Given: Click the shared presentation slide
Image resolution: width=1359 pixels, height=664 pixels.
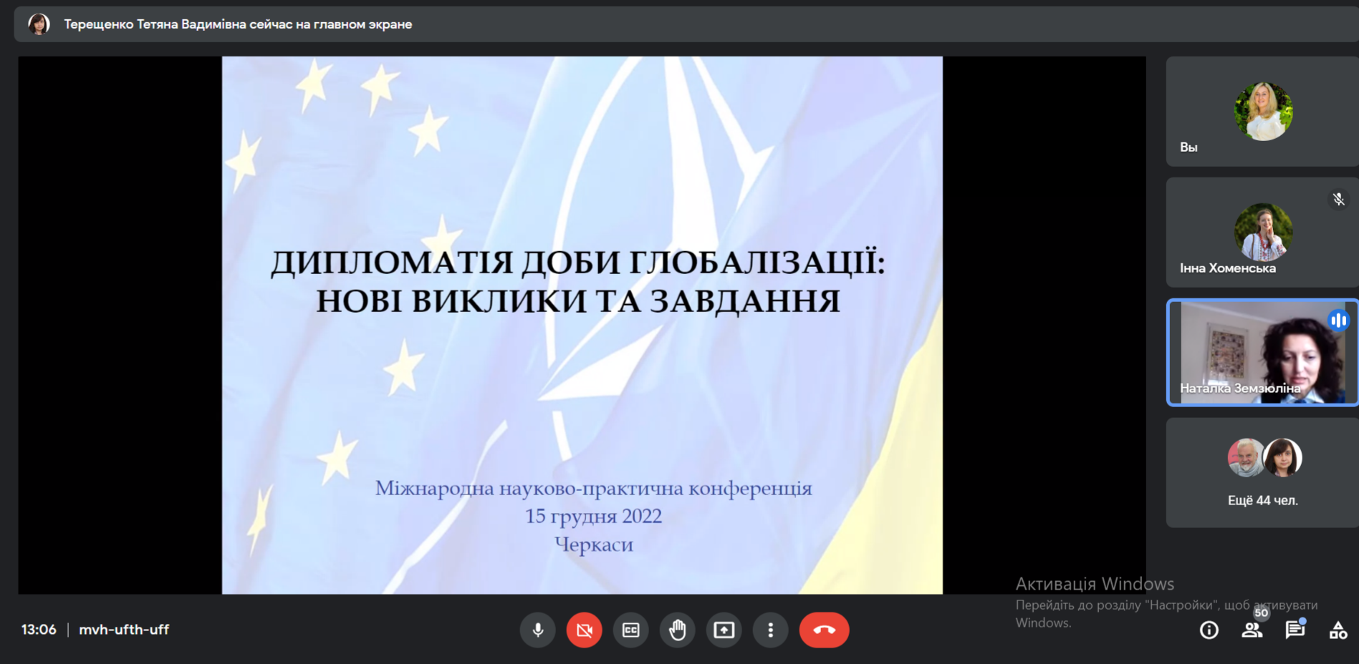Looking at the screenshot, I should pos(582,325).
